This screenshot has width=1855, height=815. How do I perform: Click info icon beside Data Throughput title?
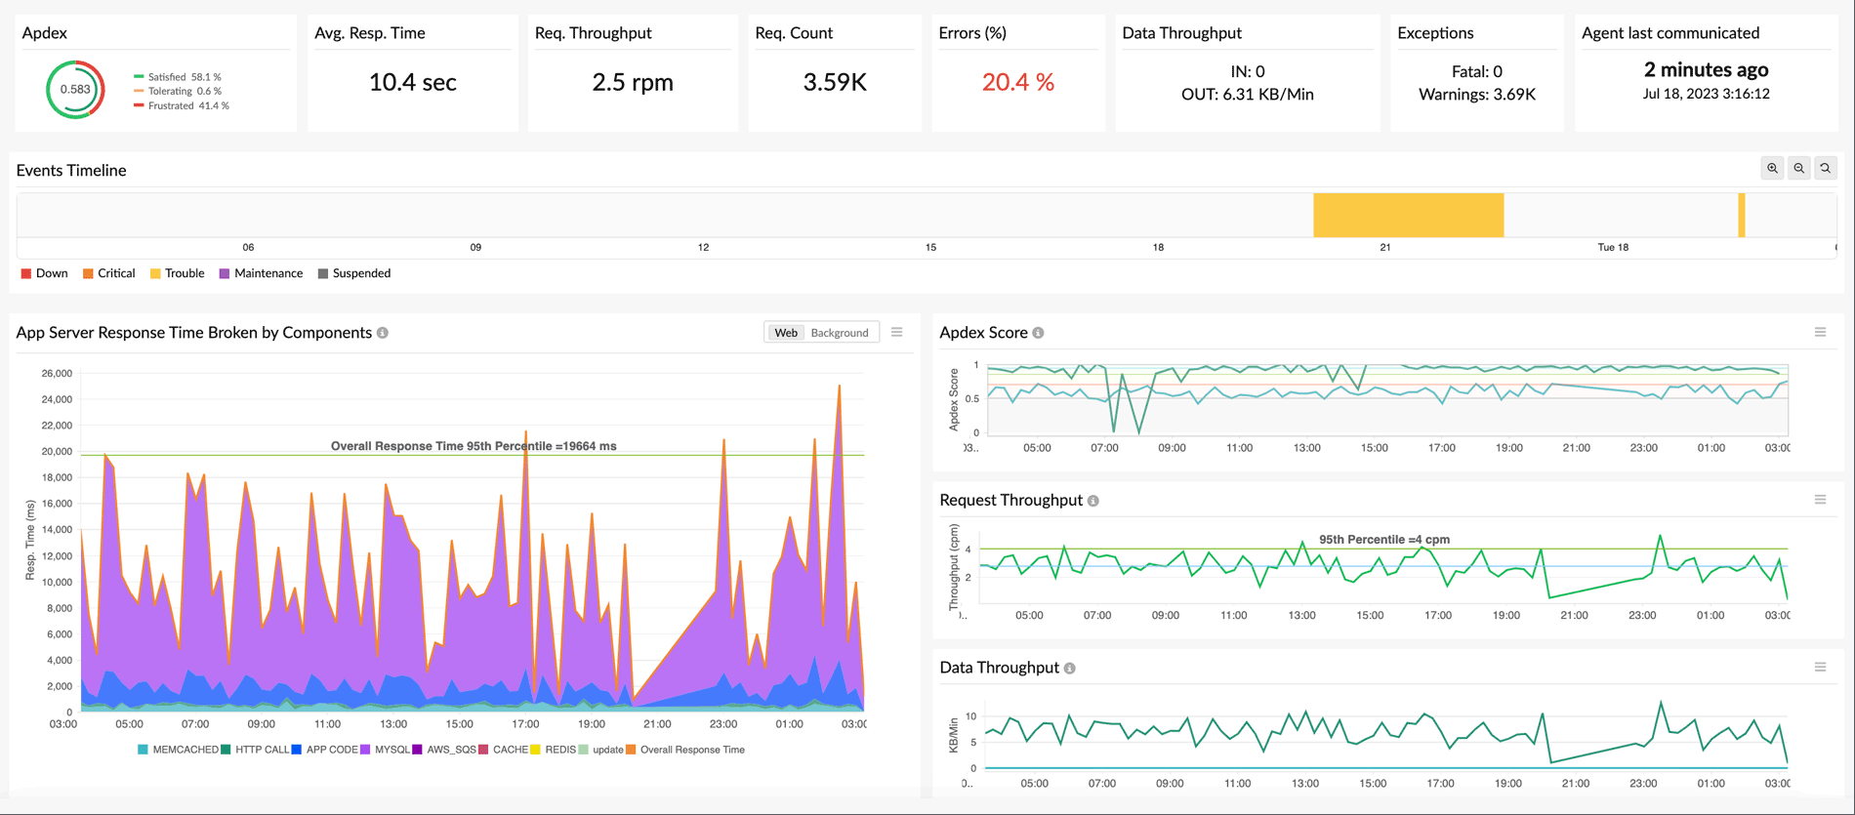tap(1069, 669)
